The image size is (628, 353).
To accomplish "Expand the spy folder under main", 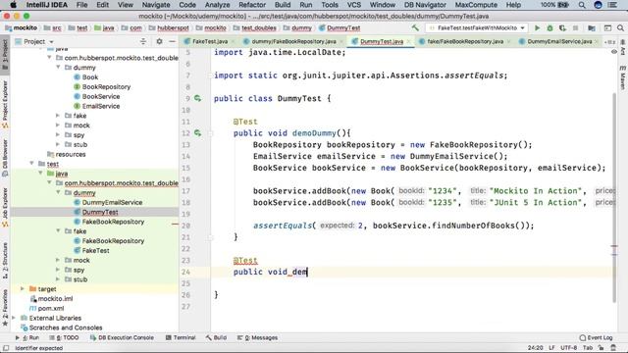I will coord(58,135).
